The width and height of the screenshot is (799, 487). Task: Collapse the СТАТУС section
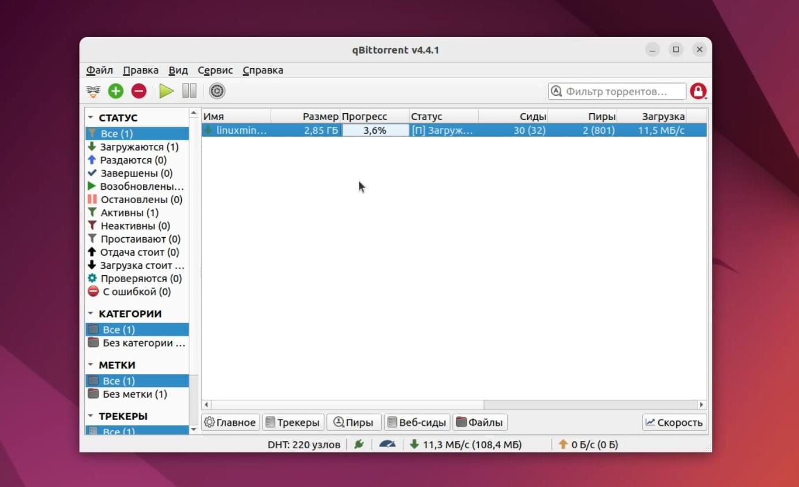91,117
